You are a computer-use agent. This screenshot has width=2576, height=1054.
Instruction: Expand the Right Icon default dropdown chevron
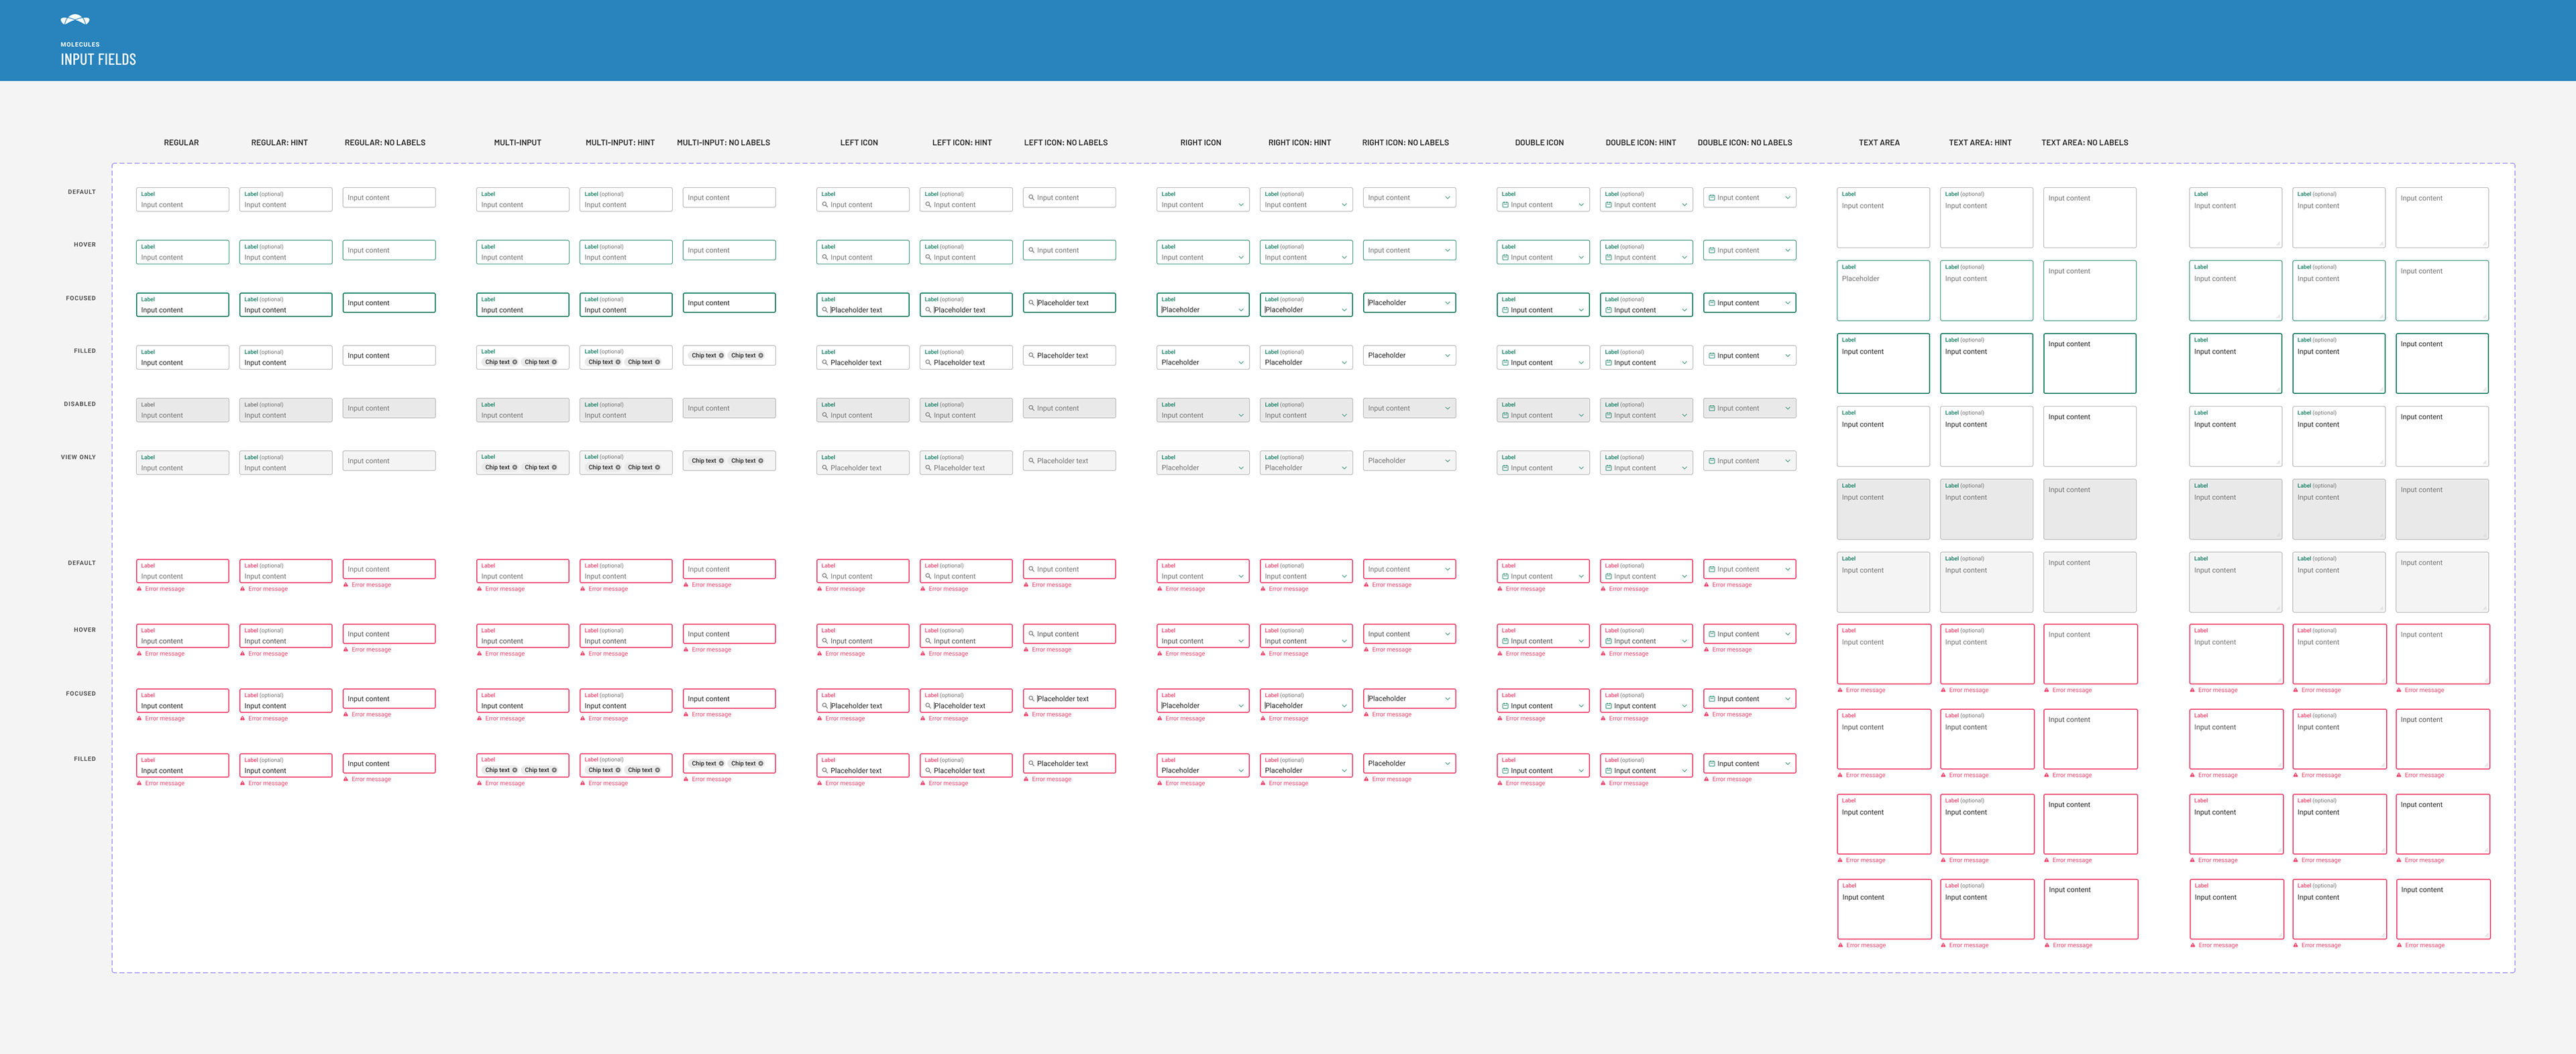point(1241,205)
